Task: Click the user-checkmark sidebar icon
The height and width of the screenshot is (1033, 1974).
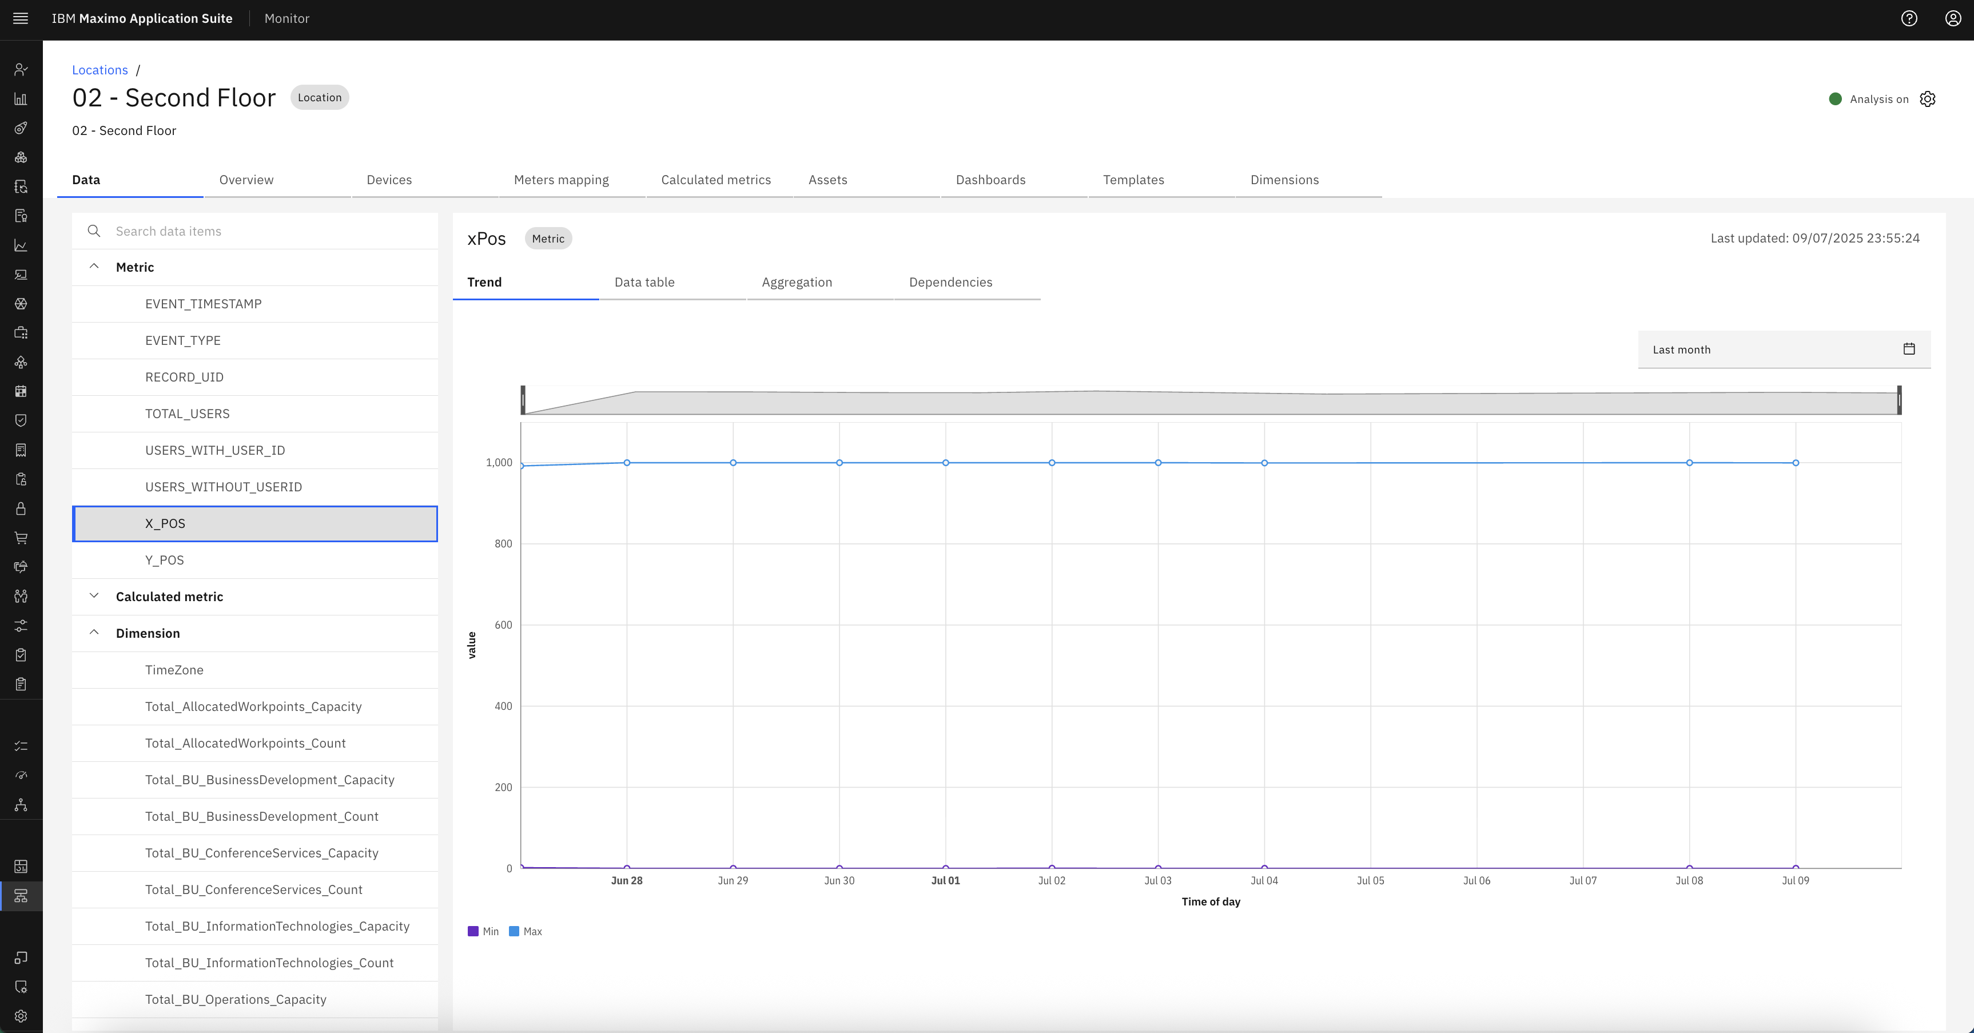Action: [x=21, y=70]
